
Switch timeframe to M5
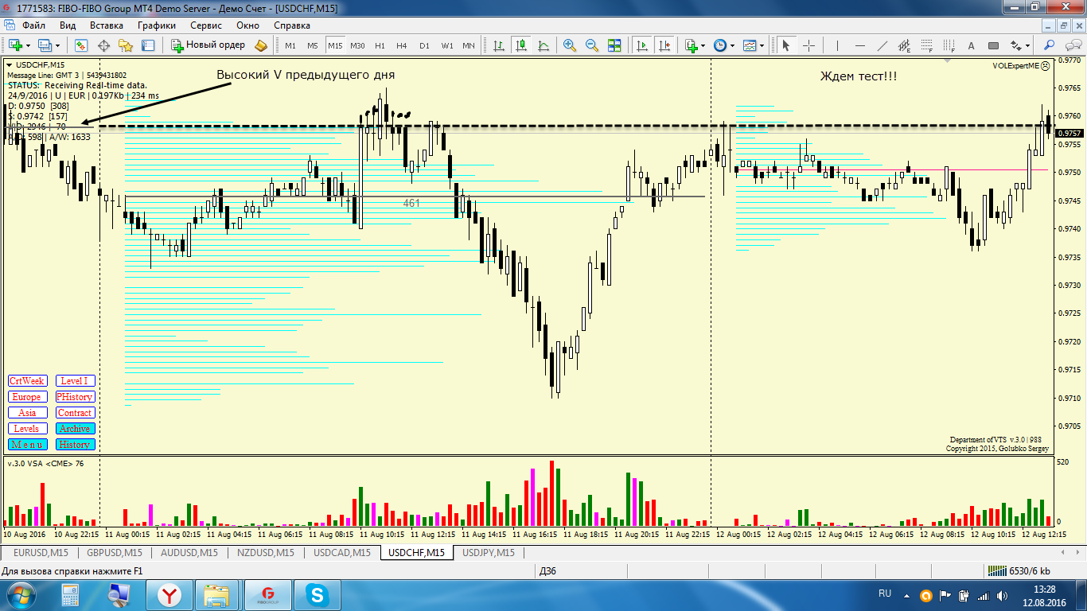tap(313, 45)
